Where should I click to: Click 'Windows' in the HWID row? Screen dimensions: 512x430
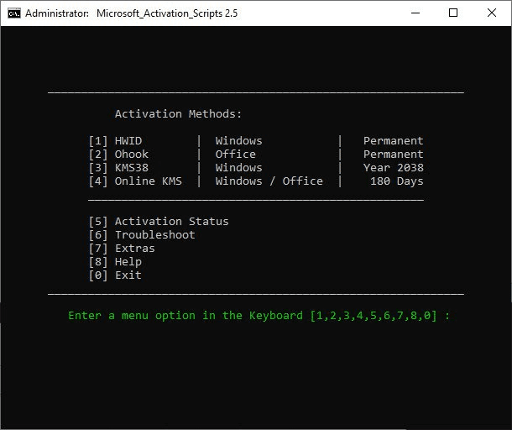(x=238, y=141)
